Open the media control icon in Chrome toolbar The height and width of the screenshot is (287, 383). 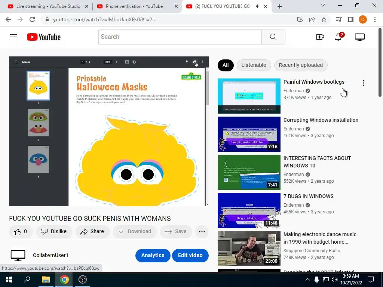(338, 19)
